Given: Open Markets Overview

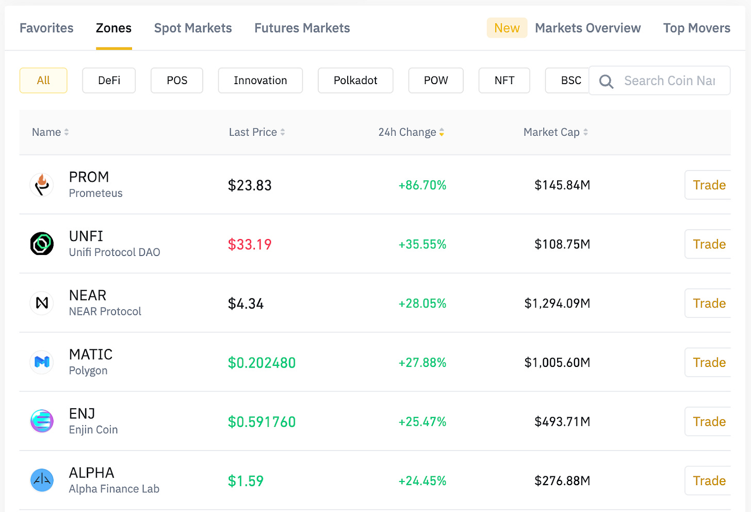Looking at the screenshot, I should coord(587,28).
